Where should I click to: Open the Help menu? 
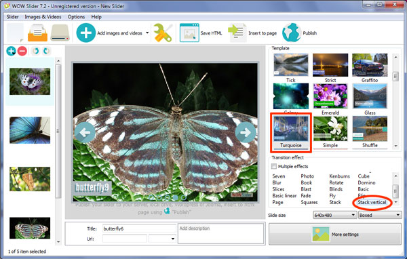tap(96, 17)
